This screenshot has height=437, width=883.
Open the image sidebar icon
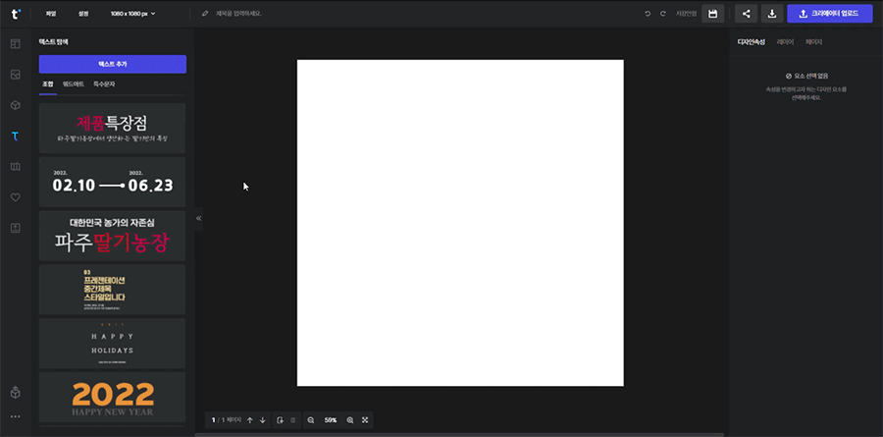coord(15,75)
